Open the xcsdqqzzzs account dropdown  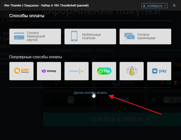coord(154,6)
